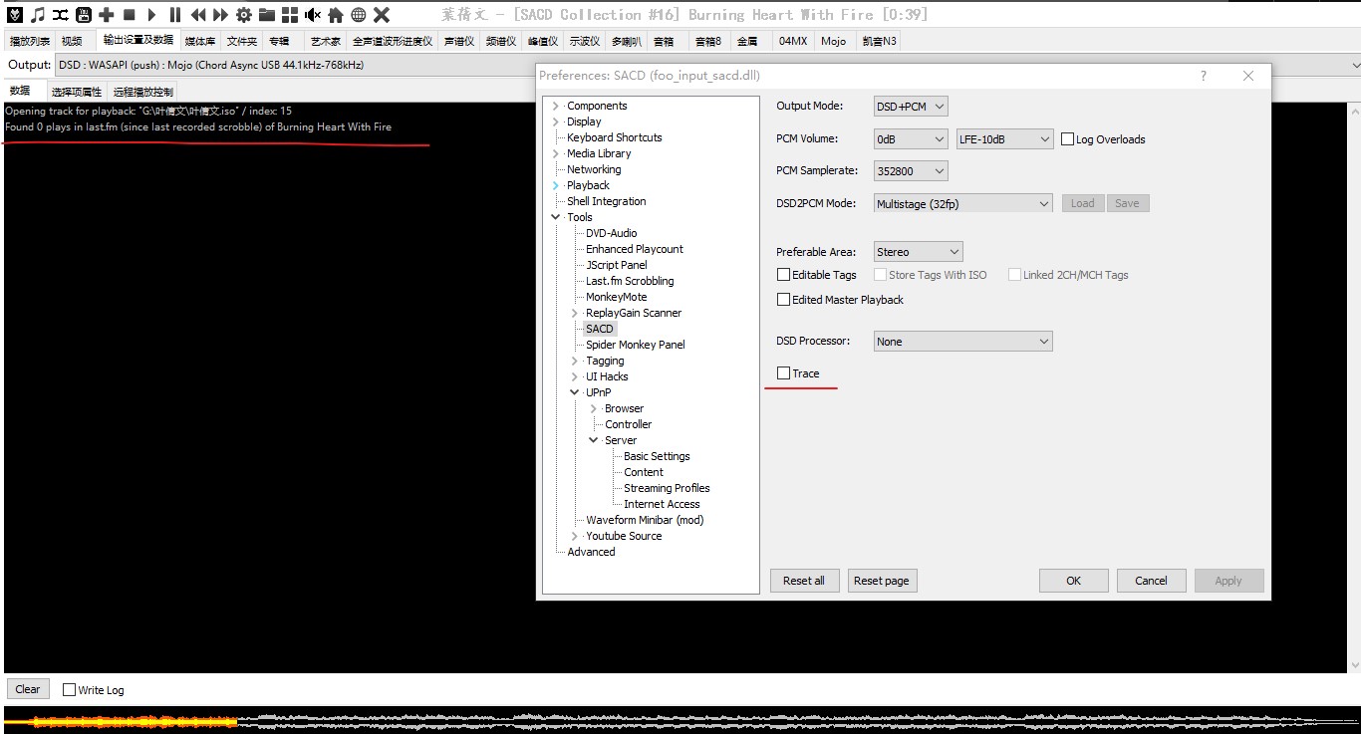Image resolution: width=1361 pixels, height=734 pixels.
Task: Check the Edited Master Playback option
Action: (x=784, y=300)
